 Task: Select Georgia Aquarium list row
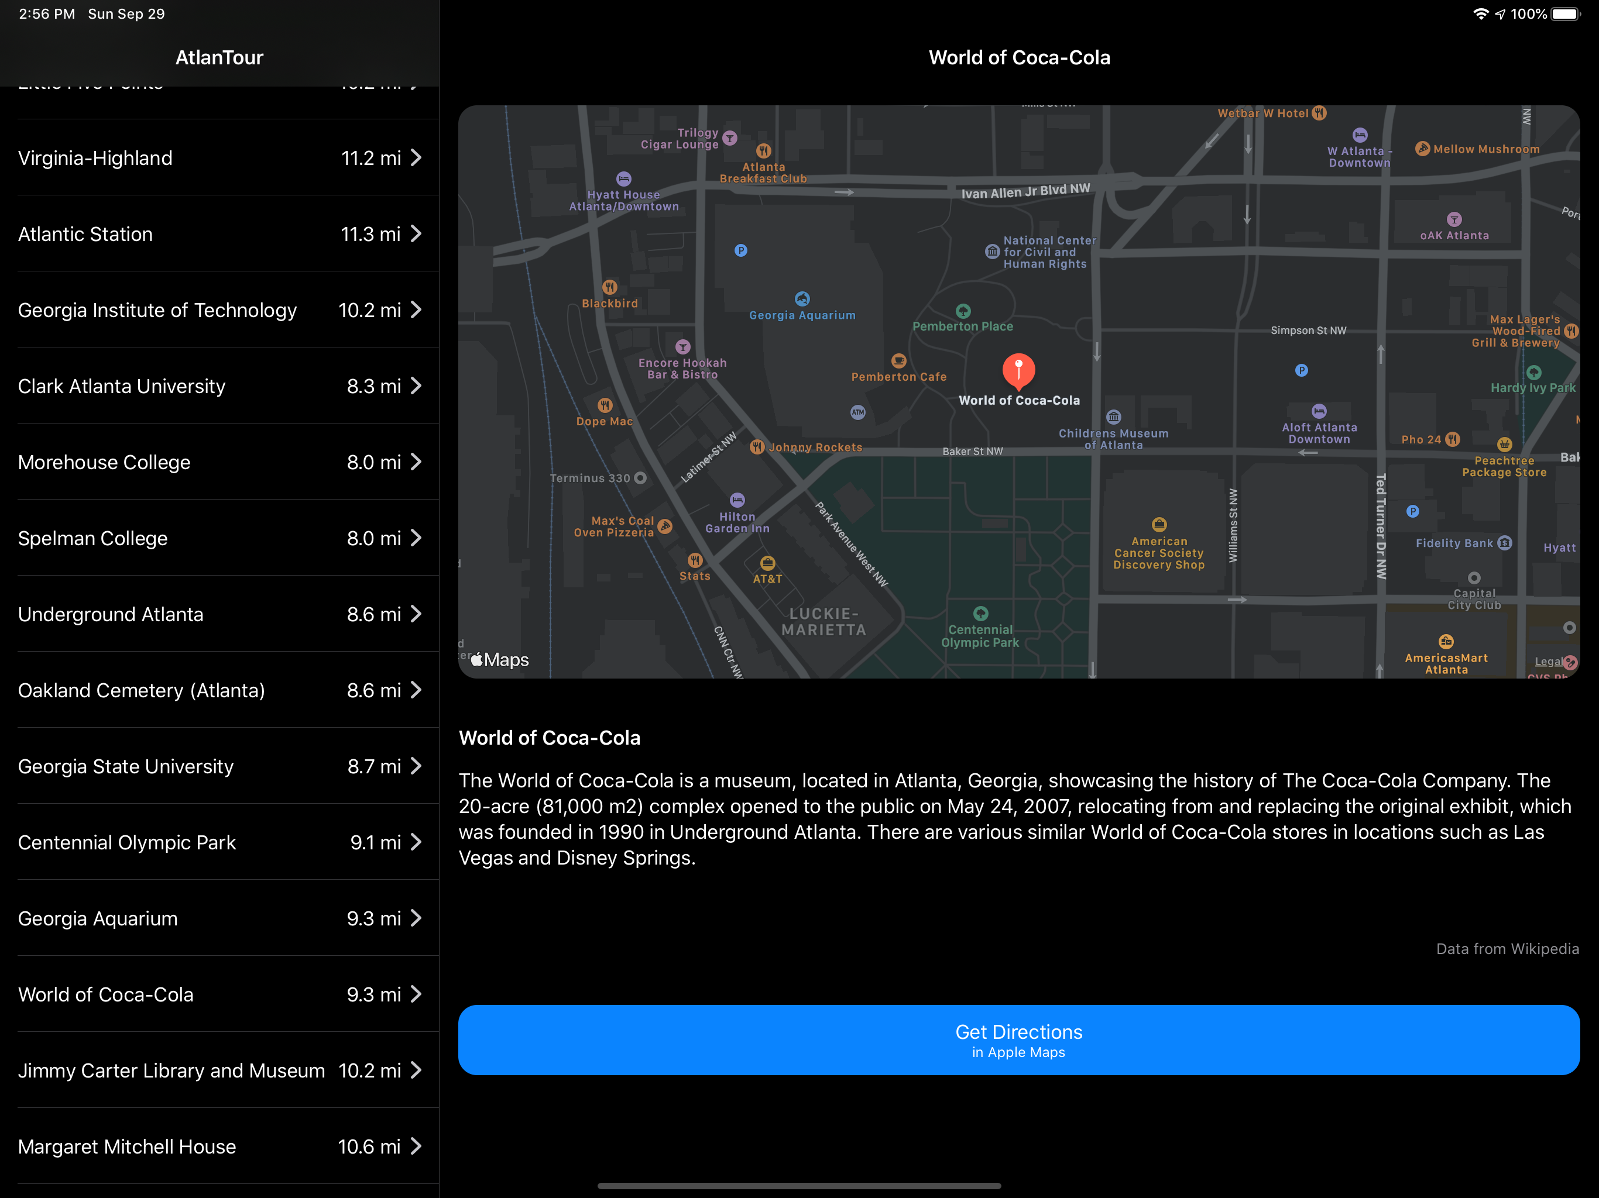pyautogui.click(x=219, y=918)
